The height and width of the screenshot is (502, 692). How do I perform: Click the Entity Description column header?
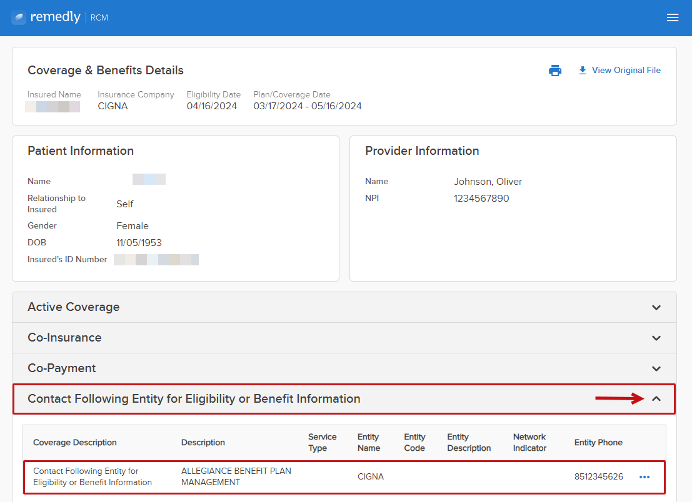click(x=469, y=443)
